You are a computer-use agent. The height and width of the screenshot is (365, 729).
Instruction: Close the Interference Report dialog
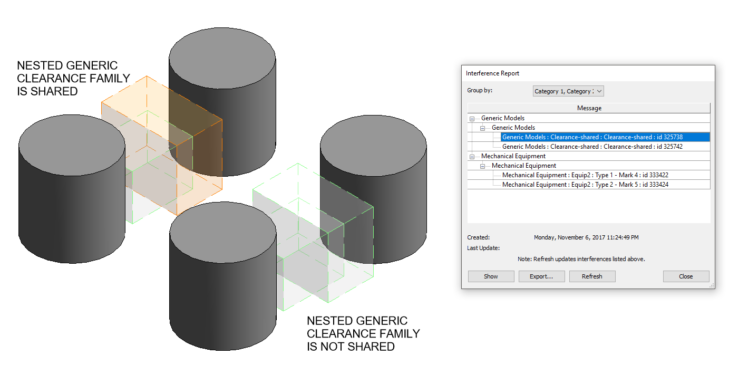[686, 276]
